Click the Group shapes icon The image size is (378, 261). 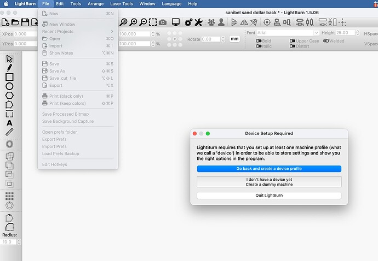click(211, 22)
